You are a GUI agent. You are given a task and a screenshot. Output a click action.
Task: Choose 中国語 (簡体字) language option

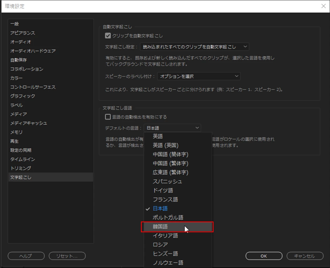178,154
